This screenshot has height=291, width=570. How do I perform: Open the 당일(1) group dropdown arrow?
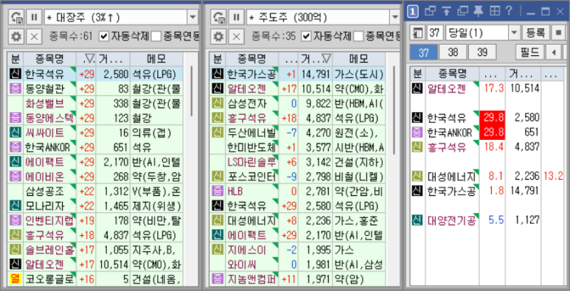(514, 33)
